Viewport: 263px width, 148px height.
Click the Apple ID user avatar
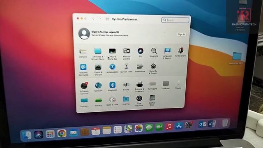coord(84,34)
